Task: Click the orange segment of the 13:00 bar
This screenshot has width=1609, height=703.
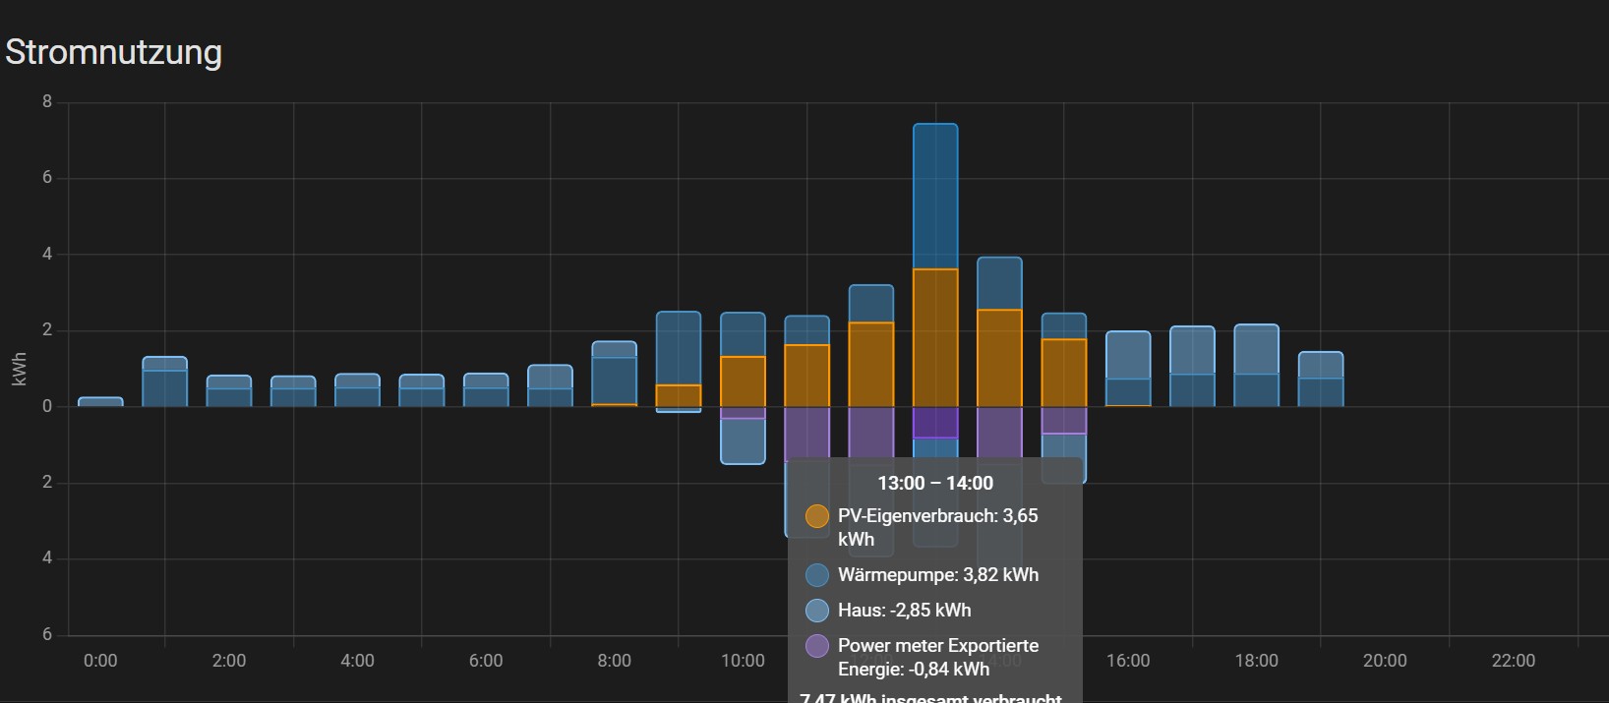Action: pos(935,337)
